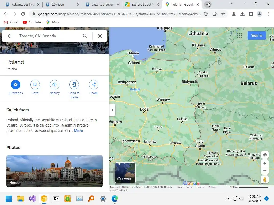Click the 100 mi map scale bar
Image resolution: width=274 pixels, height=205 pixels.
click(249, 187)
